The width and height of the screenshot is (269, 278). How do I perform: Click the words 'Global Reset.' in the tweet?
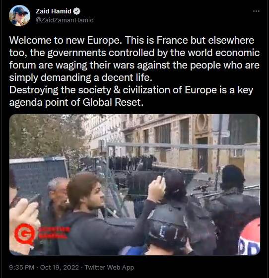coord(113,102)
